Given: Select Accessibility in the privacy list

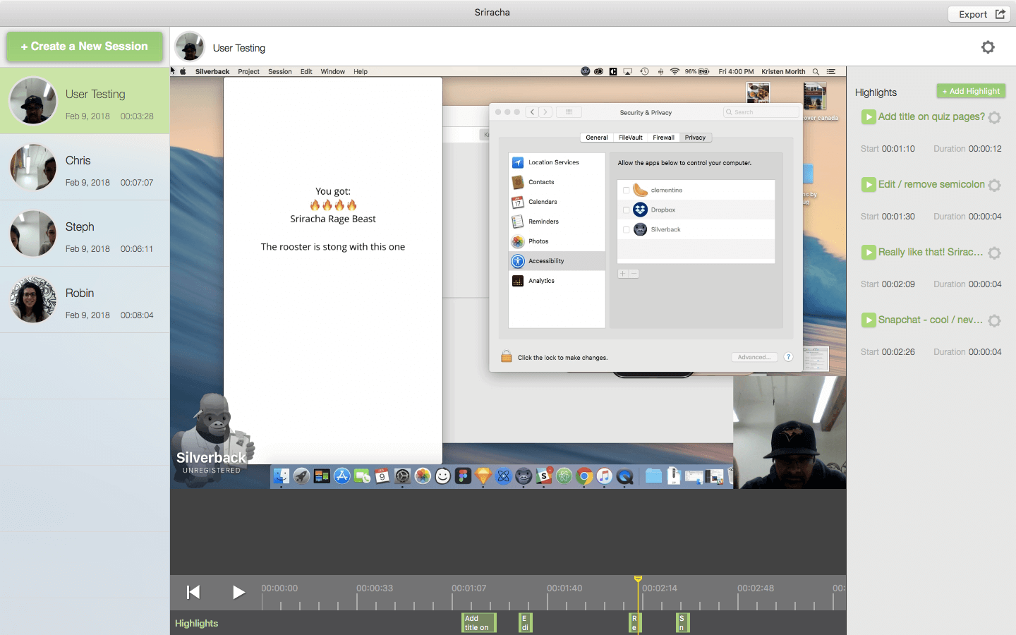Looking at the screenshot, I should (x=557, y=261).
